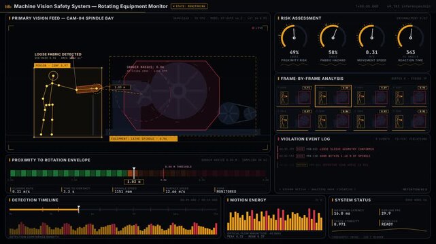The height and width of the screenshot is (244, 436).
Task: Click the pipeline FPS value 29.9
Action: click(386, 213)
